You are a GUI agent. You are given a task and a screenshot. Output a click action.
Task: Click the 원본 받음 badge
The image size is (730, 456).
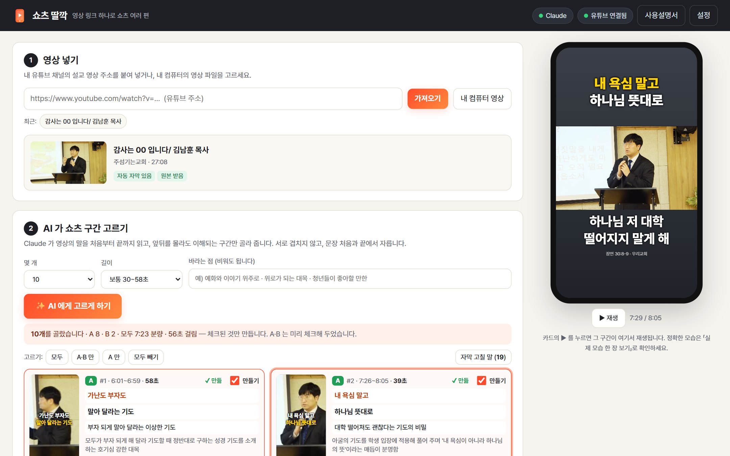pyautogui.click(x=172, y=176)
